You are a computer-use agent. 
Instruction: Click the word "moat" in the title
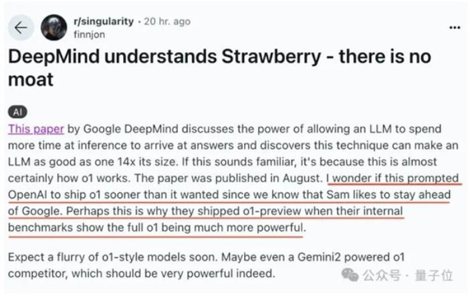31,80
